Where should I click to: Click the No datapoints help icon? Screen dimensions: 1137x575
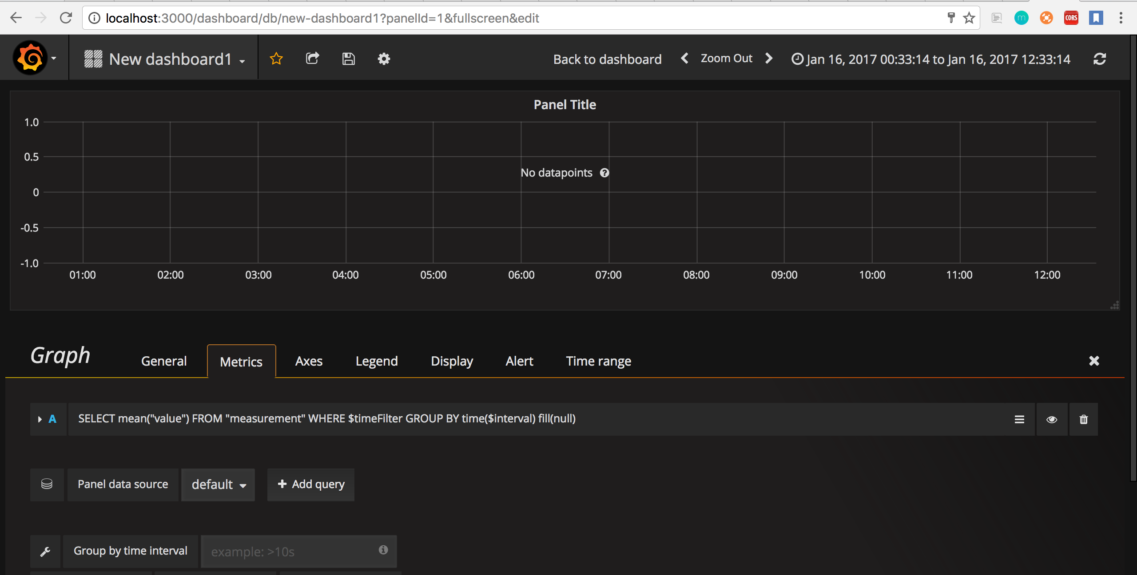(x=604, y=173)
